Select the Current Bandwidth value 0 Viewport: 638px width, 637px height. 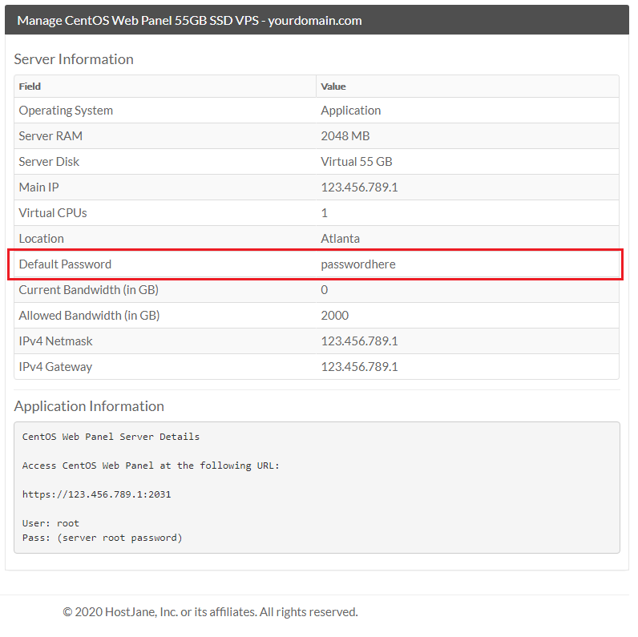[x=325, y=289]
